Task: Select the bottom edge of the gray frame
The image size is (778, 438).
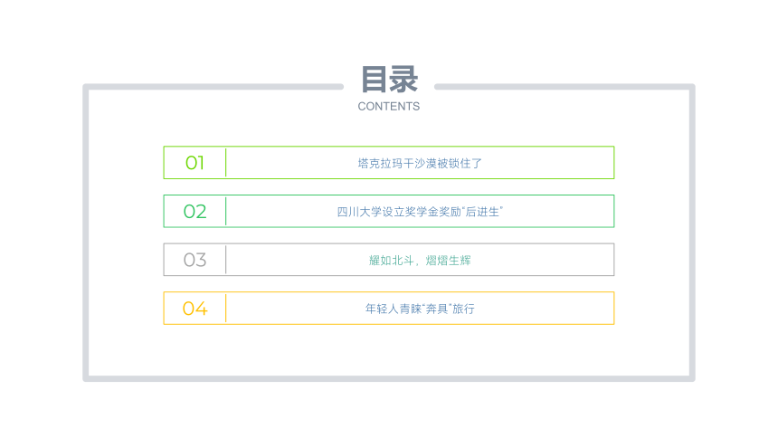Action: (x=389, y=378)
